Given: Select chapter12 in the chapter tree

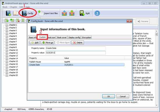Looking at the screenshot, I should point(13,53).
